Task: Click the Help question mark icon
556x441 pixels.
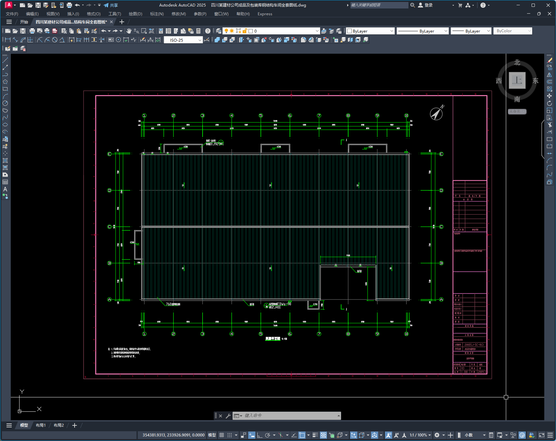Action: [208, 31]
